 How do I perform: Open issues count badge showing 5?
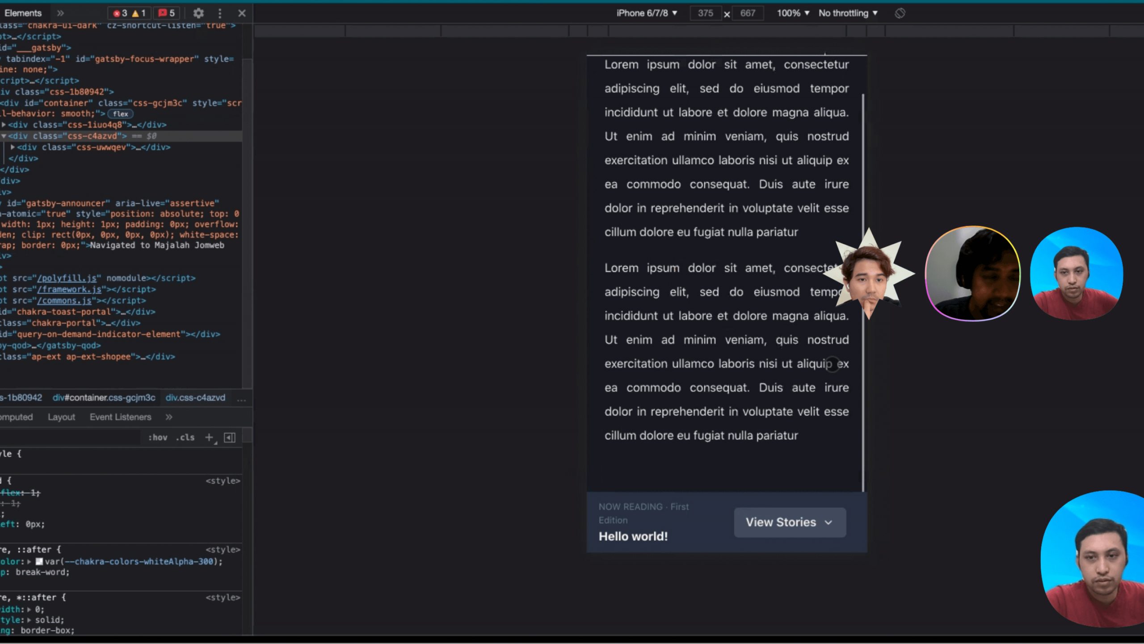[x=166, y=13]
